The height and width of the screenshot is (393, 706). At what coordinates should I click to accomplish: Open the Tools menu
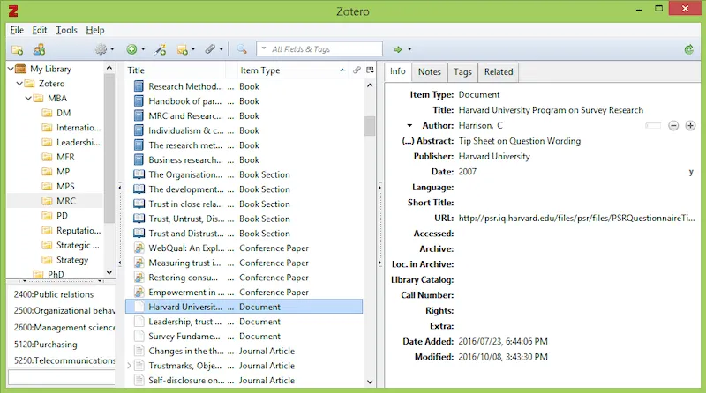click(67, 30)
